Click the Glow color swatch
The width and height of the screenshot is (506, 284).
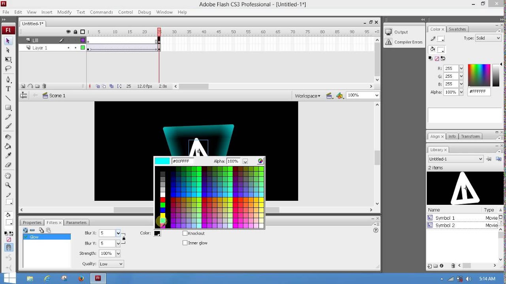coord(157,233)
